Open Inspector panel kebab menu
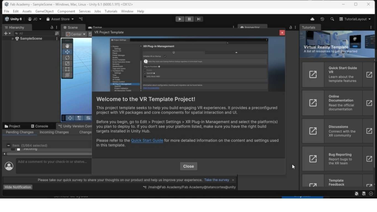 coord(296,28)
